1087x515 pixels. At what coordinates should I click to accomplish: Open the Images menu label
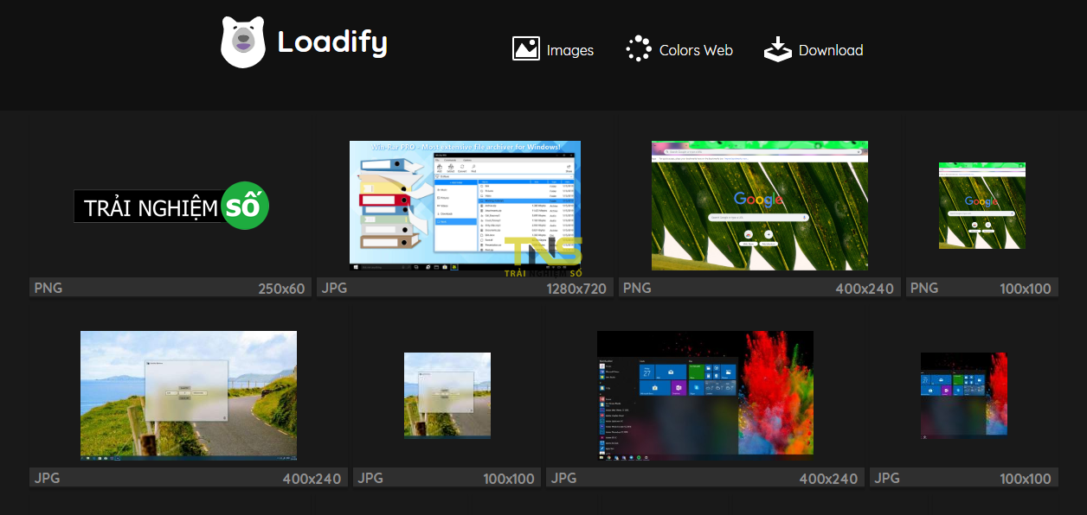pos(569,50)
